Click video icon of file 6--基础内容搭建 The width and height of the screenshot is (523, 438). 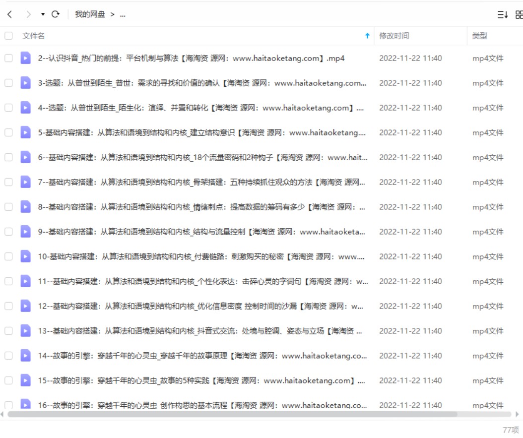[25, 157]
